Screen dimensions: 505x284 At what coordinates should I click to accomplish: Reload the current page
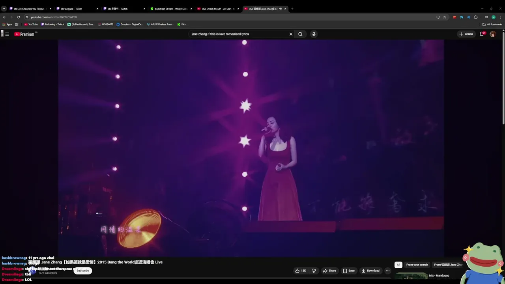click(x=18, y=17)
